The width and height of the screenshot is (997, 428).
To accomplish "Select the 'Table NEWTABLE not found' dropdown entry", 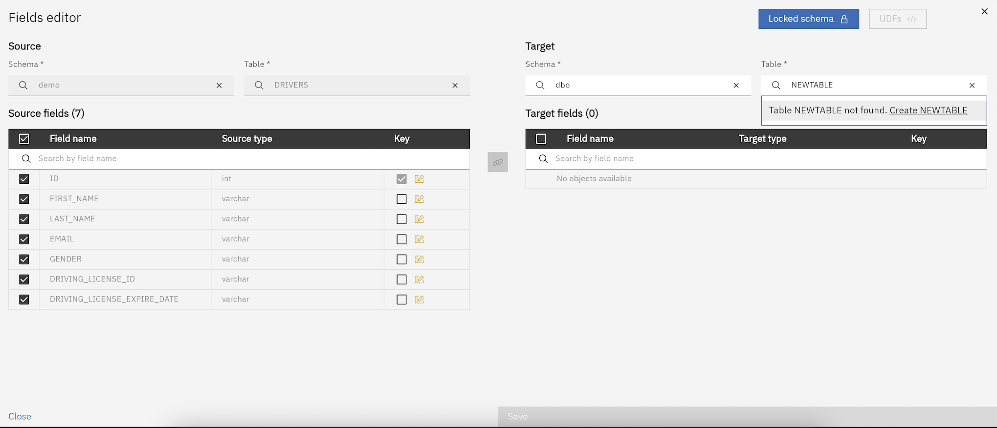I will [x=827, y=110].
